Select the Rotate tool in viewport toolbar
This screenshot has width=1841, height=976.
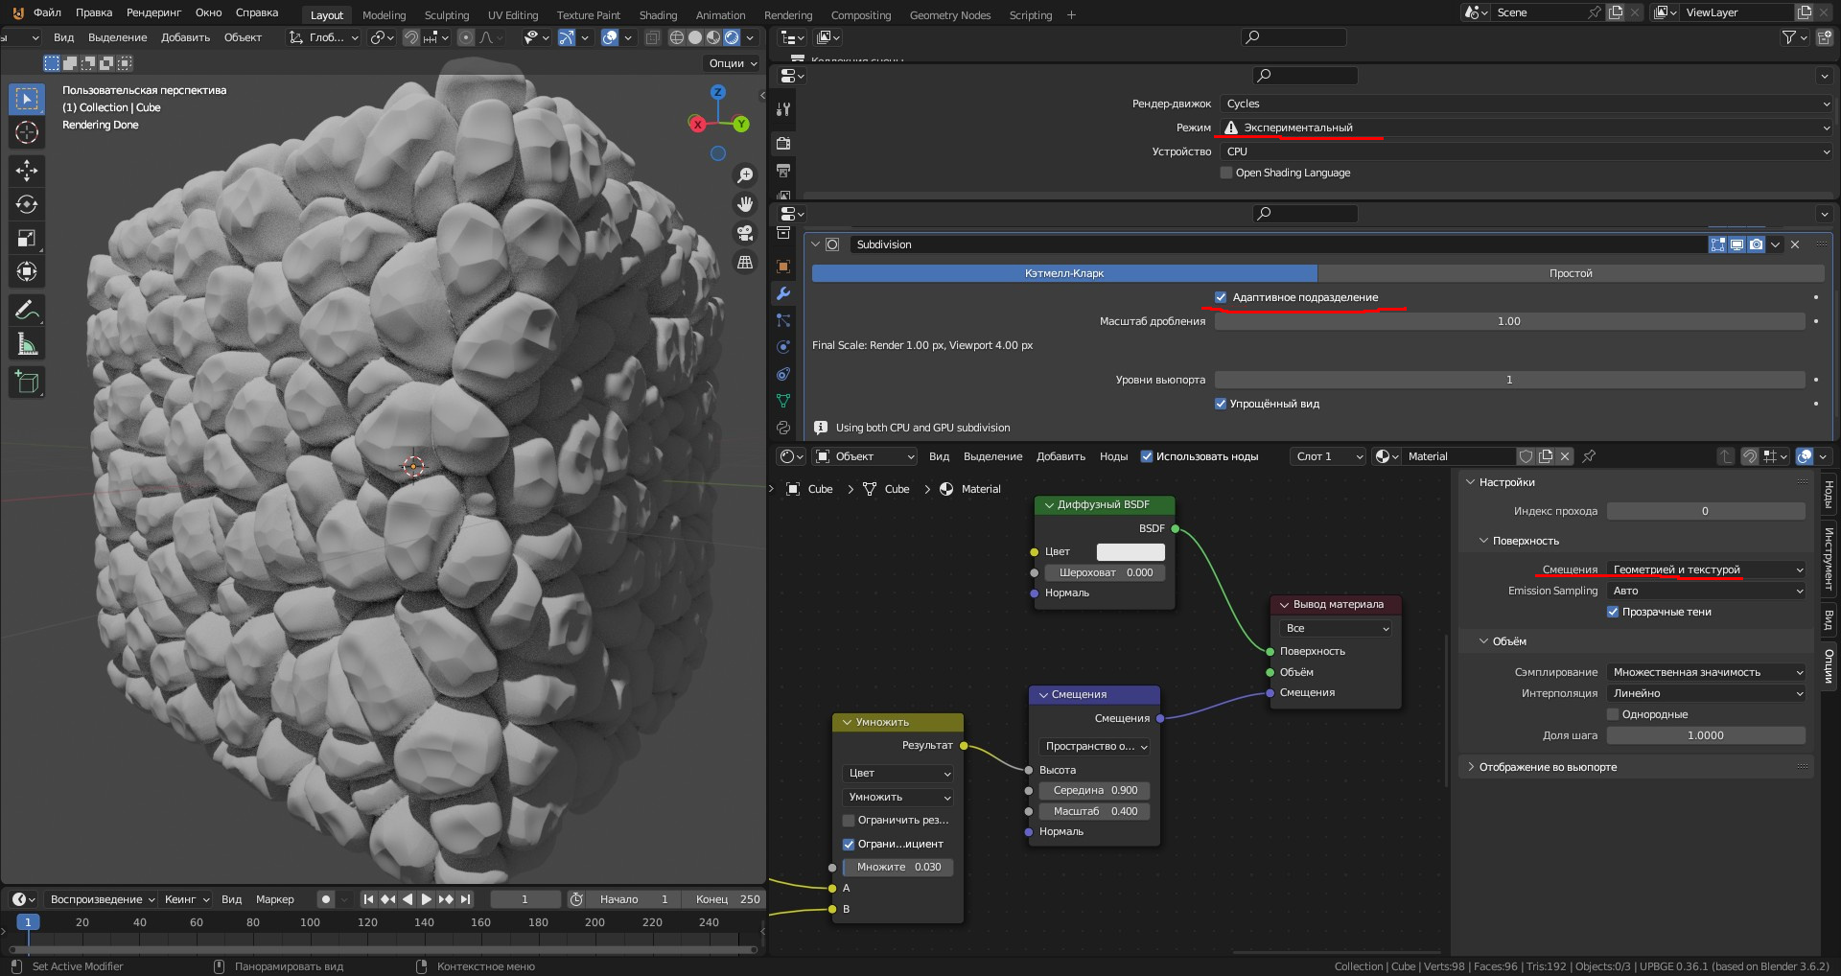coord(27,204)
